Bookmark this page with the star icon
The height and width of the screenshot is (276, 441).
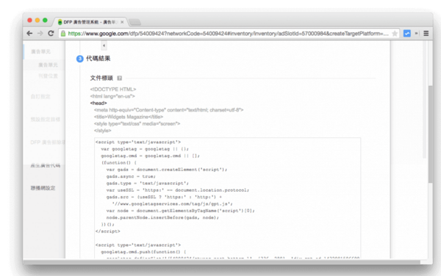pyautogui.click(x=395, y=34)
